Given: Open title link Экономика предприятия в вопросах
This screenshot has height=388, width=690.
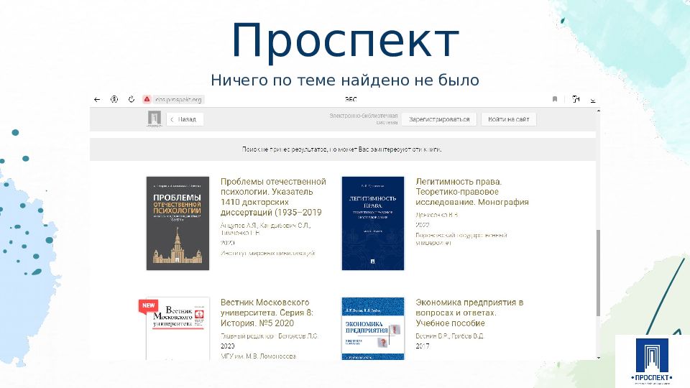Looking at the screenshot, I should (x=469, y=313).
